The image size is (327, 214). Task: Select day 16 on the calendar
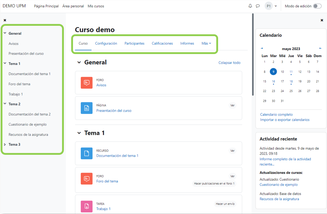tap(273, 81)
